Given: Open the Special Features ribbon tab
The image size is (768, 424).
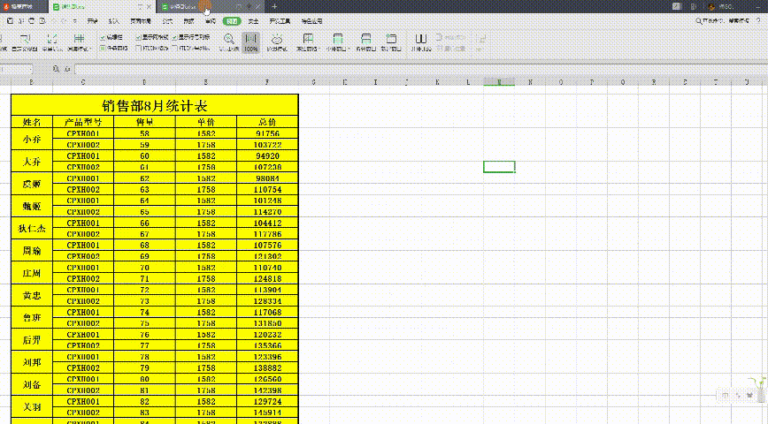Looking at the screenshot, I should [311, 21].
